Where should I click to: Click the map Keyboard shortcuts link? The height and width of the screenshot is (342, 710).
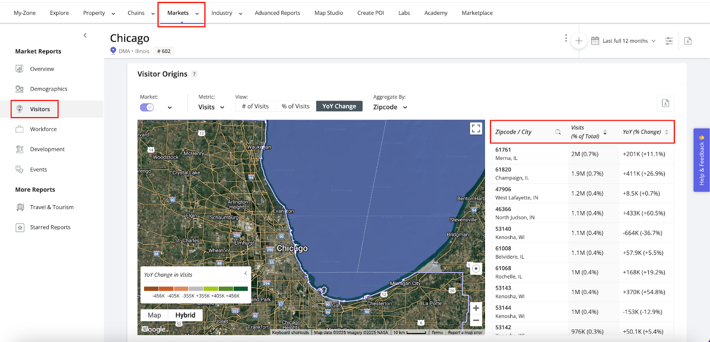coord(290,332)
